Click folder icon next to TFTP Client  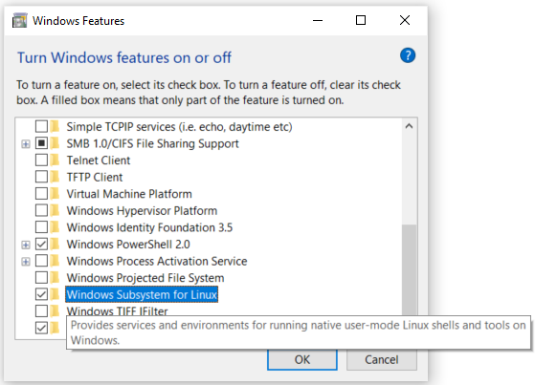55,177
